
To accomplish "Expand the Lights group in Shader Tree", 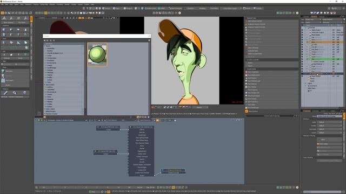I will [x=305, y=84].
